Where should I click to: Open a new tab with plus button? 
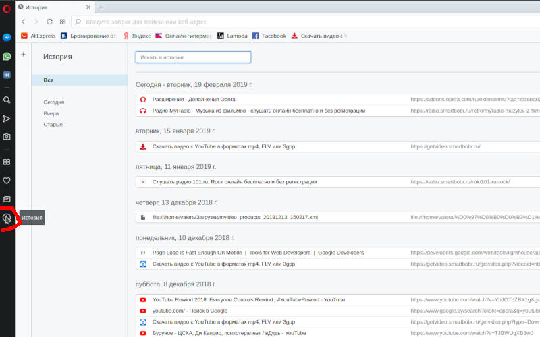(101, 7)
